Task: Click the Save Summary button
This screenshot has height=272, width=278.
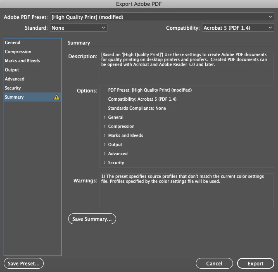Action: (x=92, y=219)
